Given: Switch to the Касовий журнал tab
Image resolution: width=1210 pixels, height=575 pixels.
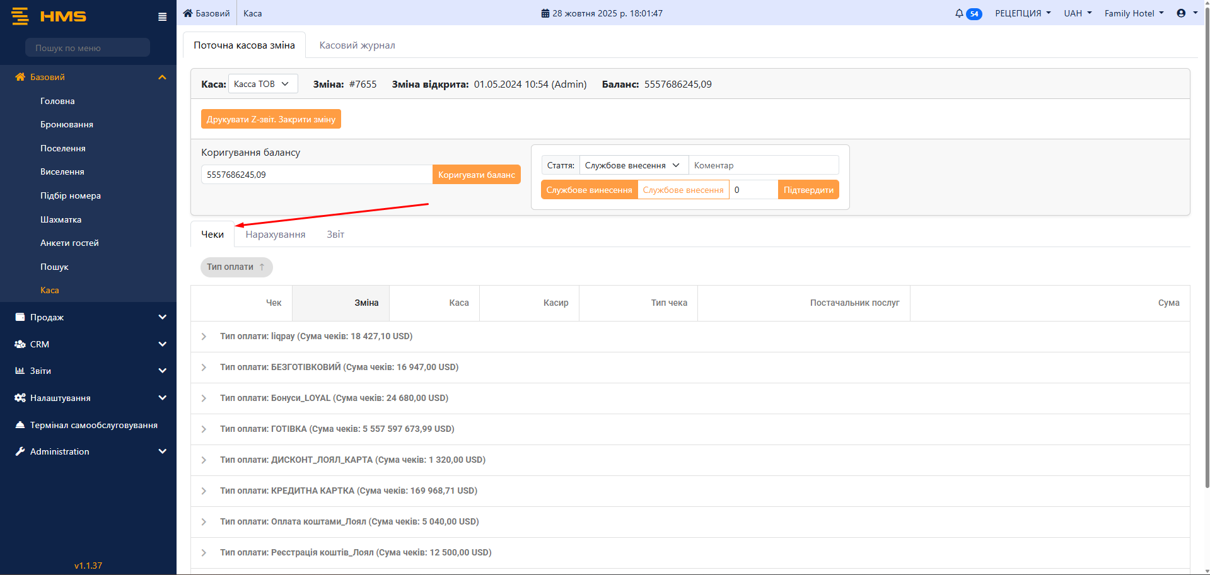Looking at the screenshot, I should pos(357,45).
